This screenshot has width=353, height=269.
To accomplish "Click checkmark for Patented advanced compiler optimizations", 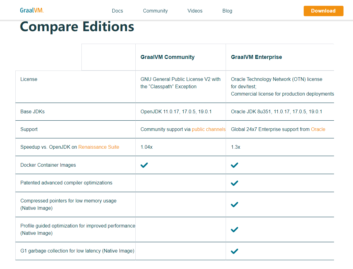I will point(234,183).
